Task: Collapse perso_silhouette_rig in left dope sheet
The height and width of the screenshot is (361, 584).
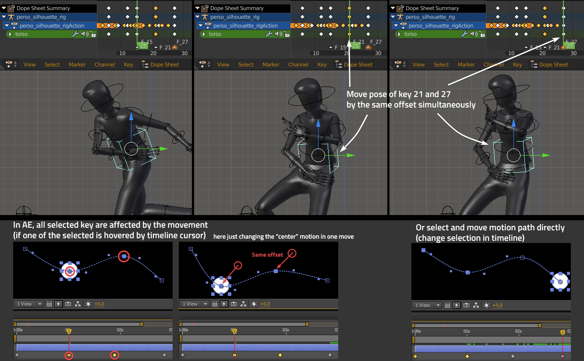Action: [x=4, y=17]
